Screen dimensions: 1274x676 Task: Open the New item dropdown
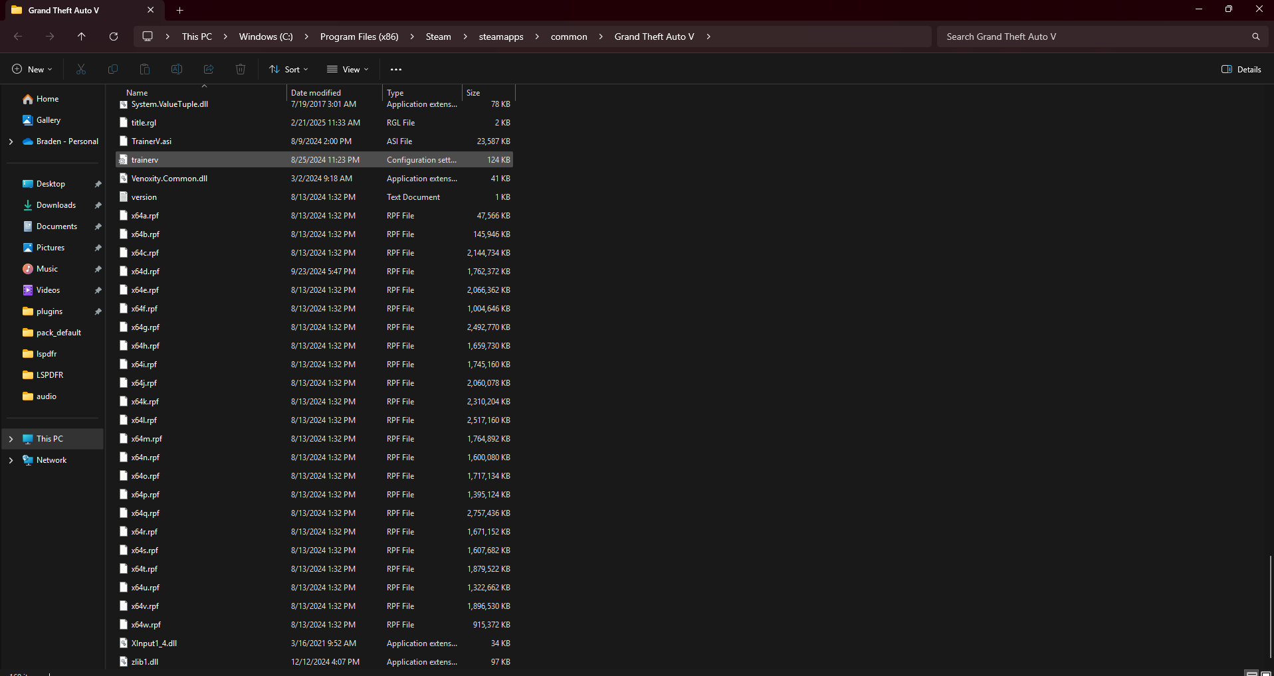[x=32, y=69]
